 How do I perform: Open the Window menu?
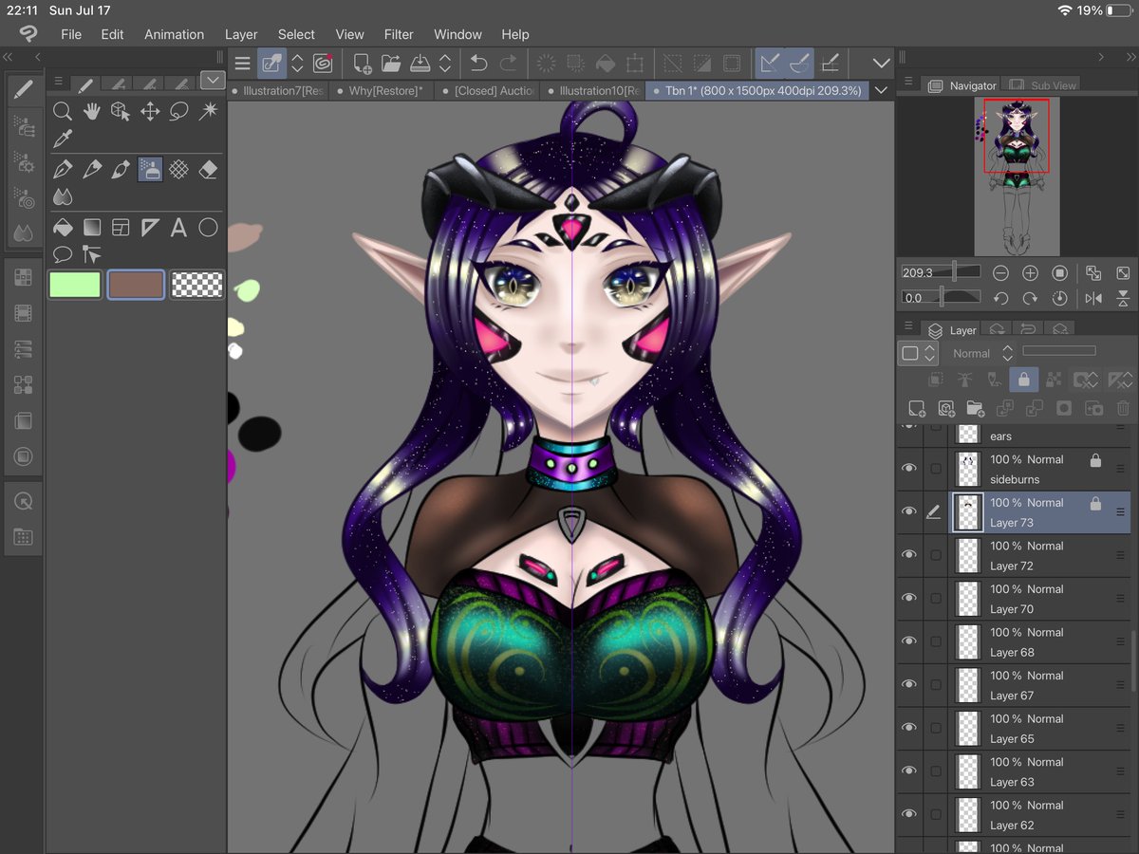pos(457,34)
